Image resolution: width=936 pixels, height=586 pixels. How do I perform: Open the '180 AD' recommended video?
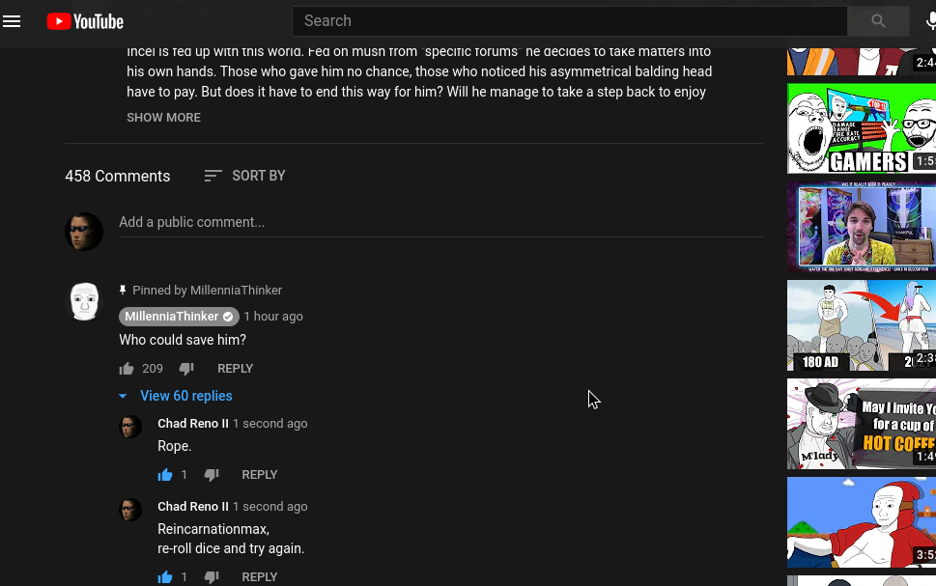pyautogui.click(x=861, y=325)
